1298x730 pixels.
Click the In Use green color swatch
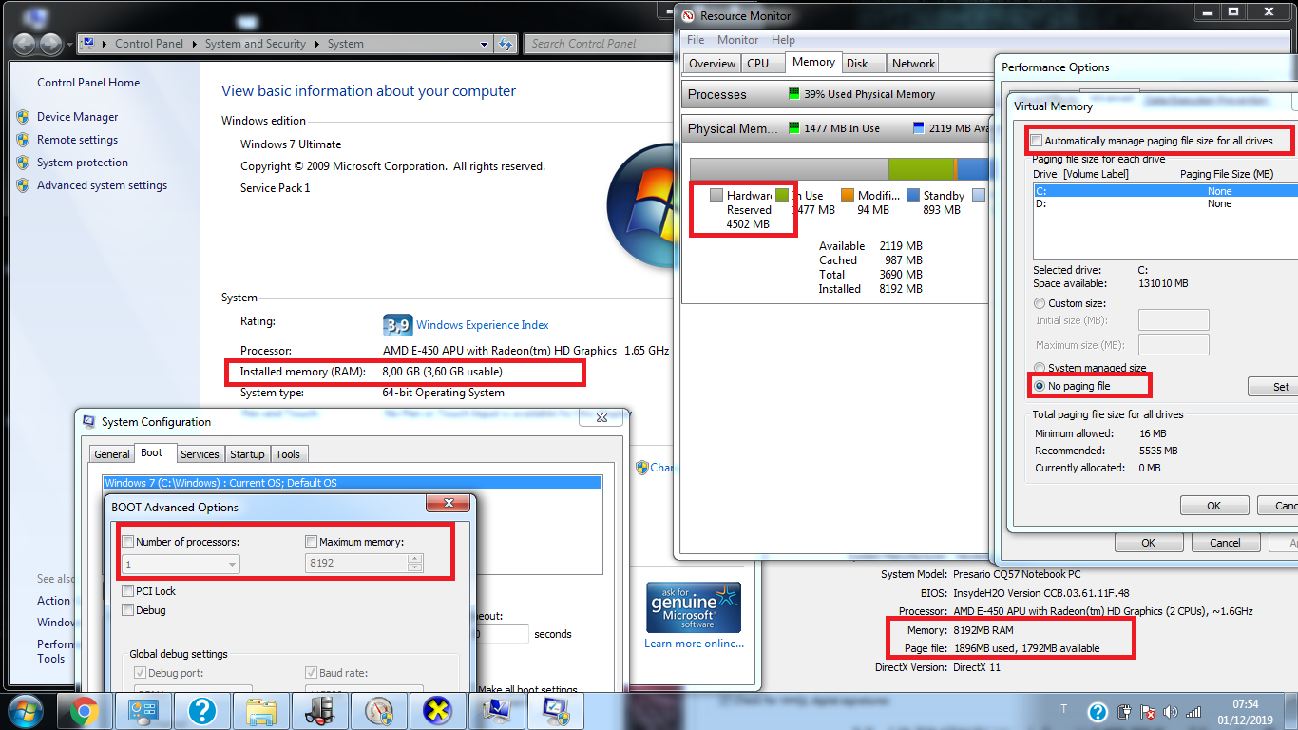[782, 195]
